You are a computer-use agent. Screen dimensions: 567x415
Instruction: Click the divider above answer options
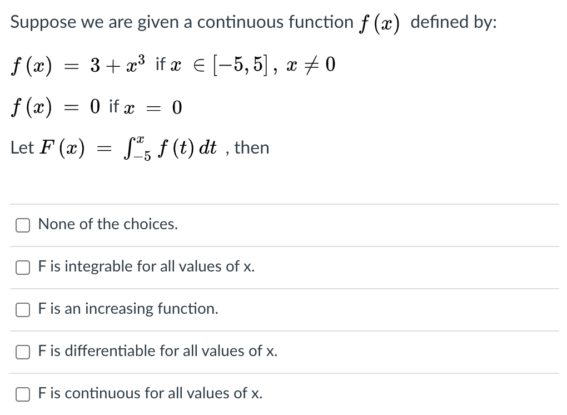(x=283, y=203)
